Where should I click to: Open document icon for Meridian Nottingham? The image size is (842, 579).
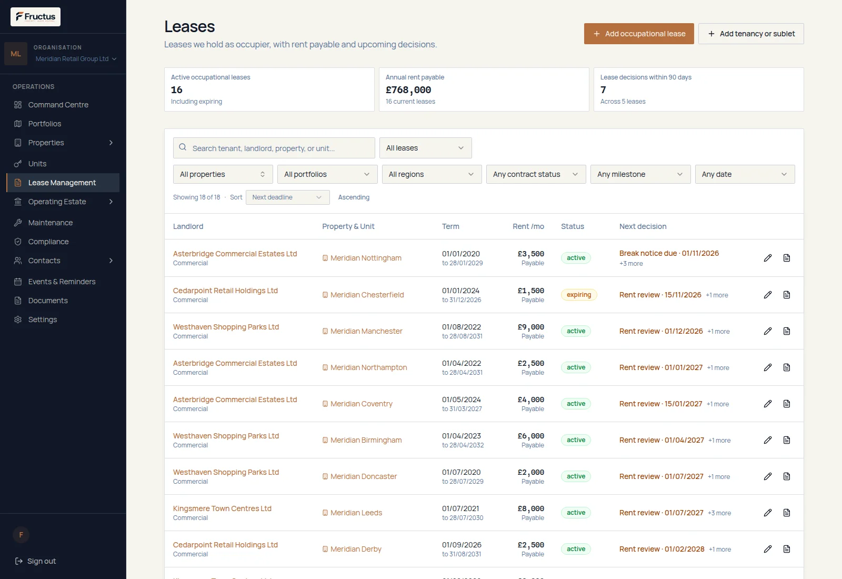coord(787,258)
